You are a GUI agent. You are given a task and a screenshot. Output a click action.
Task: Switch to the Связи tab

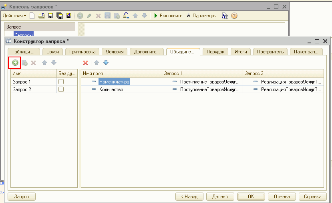coord(53,51)
